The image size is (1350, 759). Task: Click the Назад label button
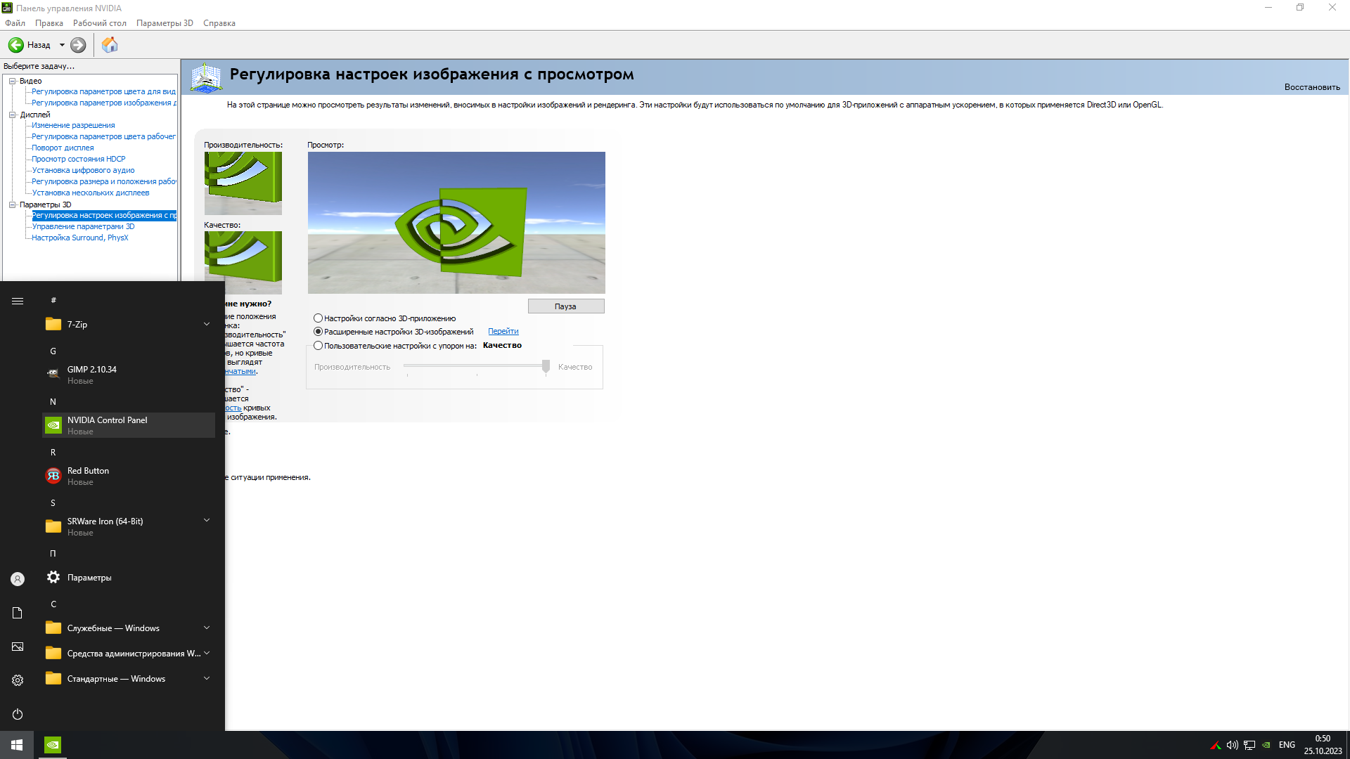(x=39, y=45)
